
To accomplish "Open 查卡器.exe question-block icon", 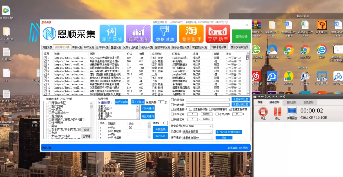I will click(321, 26).
